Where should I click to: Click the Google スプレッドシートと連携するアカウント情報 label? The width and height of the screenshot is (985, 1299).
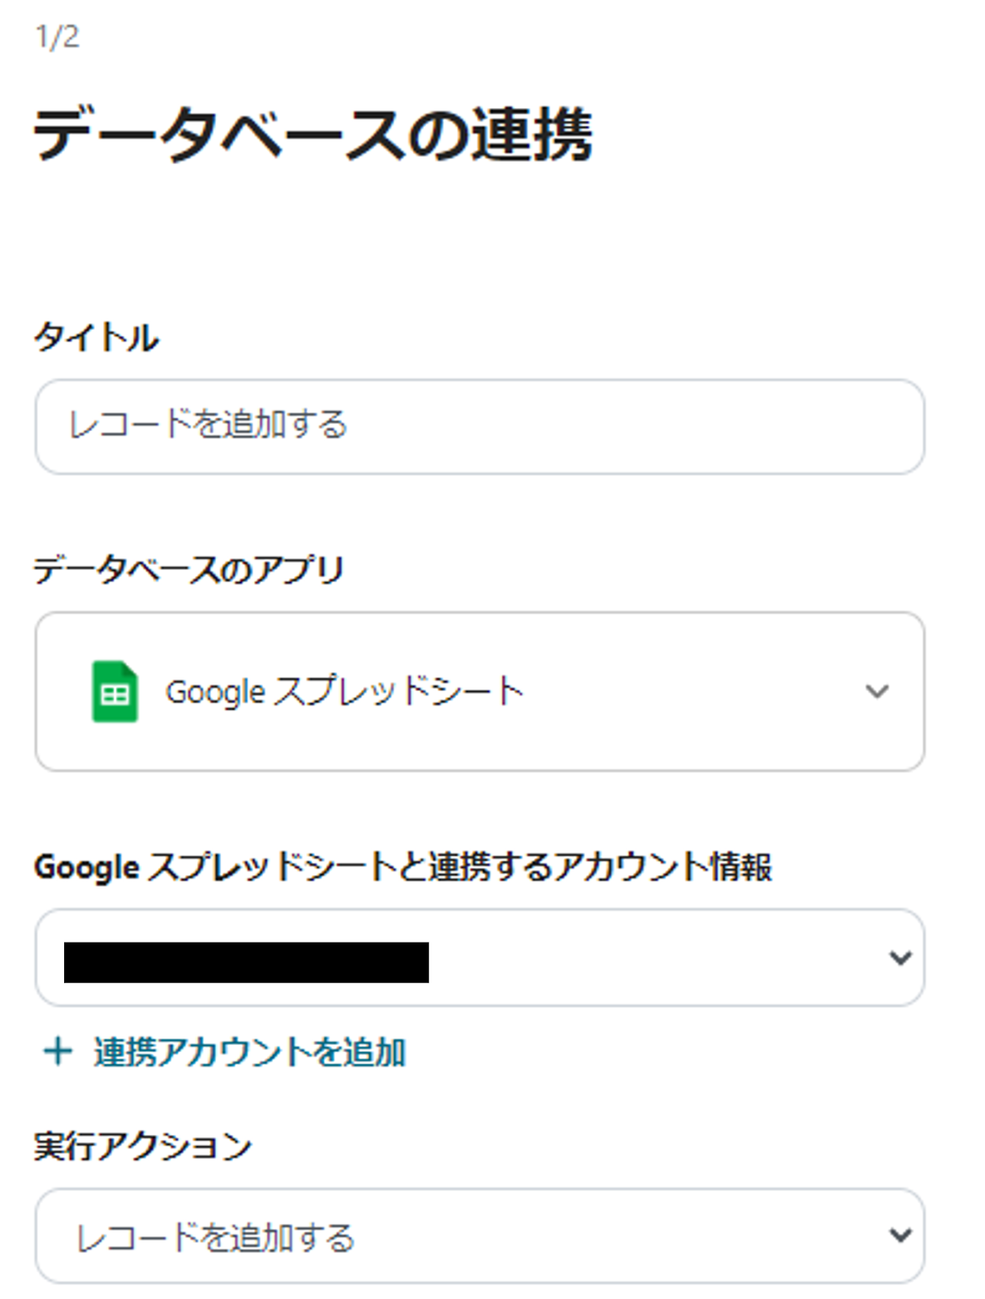tap(403, 867)
